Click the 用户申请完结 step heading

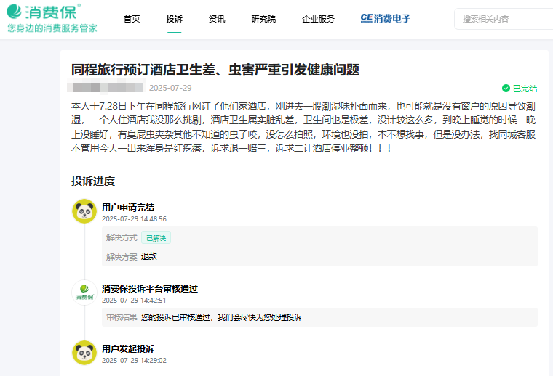pos(128,207)
